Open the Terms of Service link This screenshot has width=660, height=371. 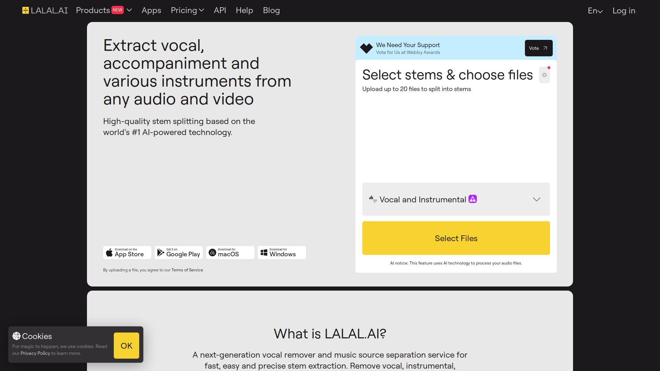click(x=187, y=270)
